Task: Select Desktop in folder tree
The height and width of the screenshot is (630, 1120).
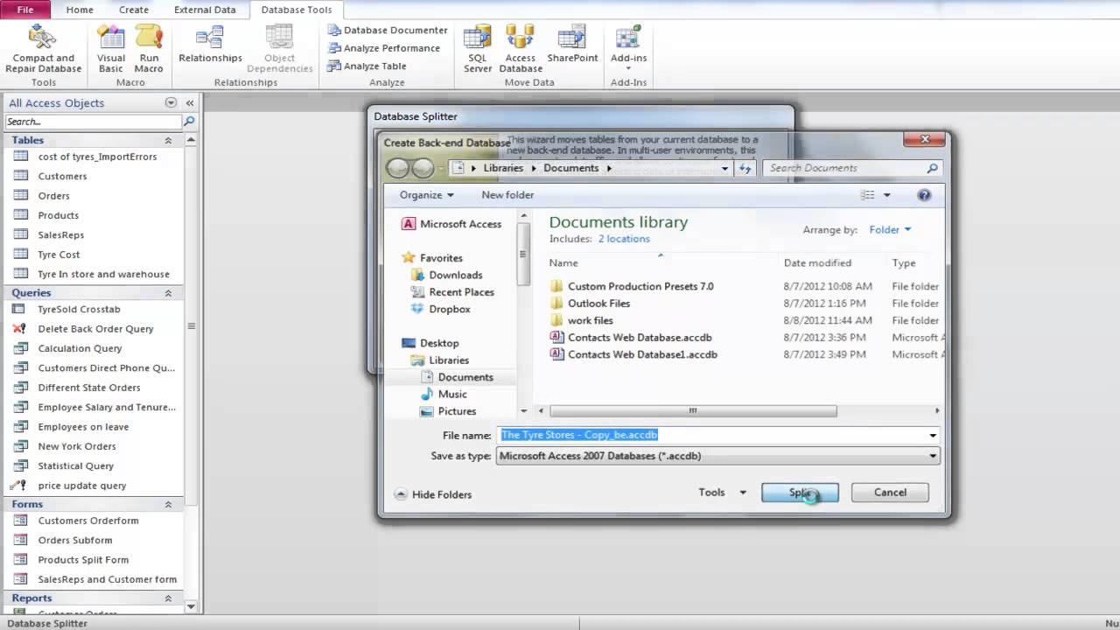Action: [x=430, y=343]
